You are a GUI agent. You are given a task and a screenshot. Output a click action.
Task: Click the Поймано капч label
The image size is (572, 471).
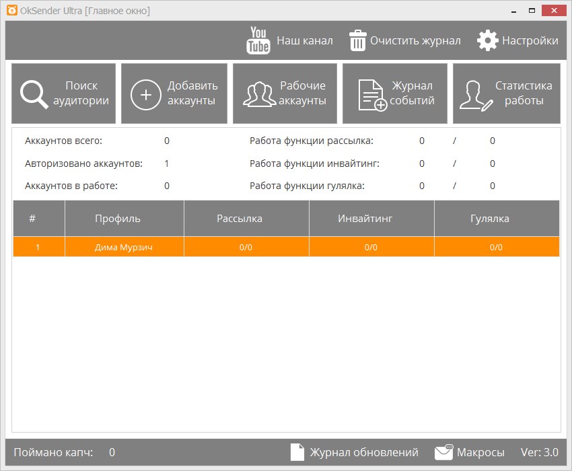pyautogui.click(x=53, y=452)
